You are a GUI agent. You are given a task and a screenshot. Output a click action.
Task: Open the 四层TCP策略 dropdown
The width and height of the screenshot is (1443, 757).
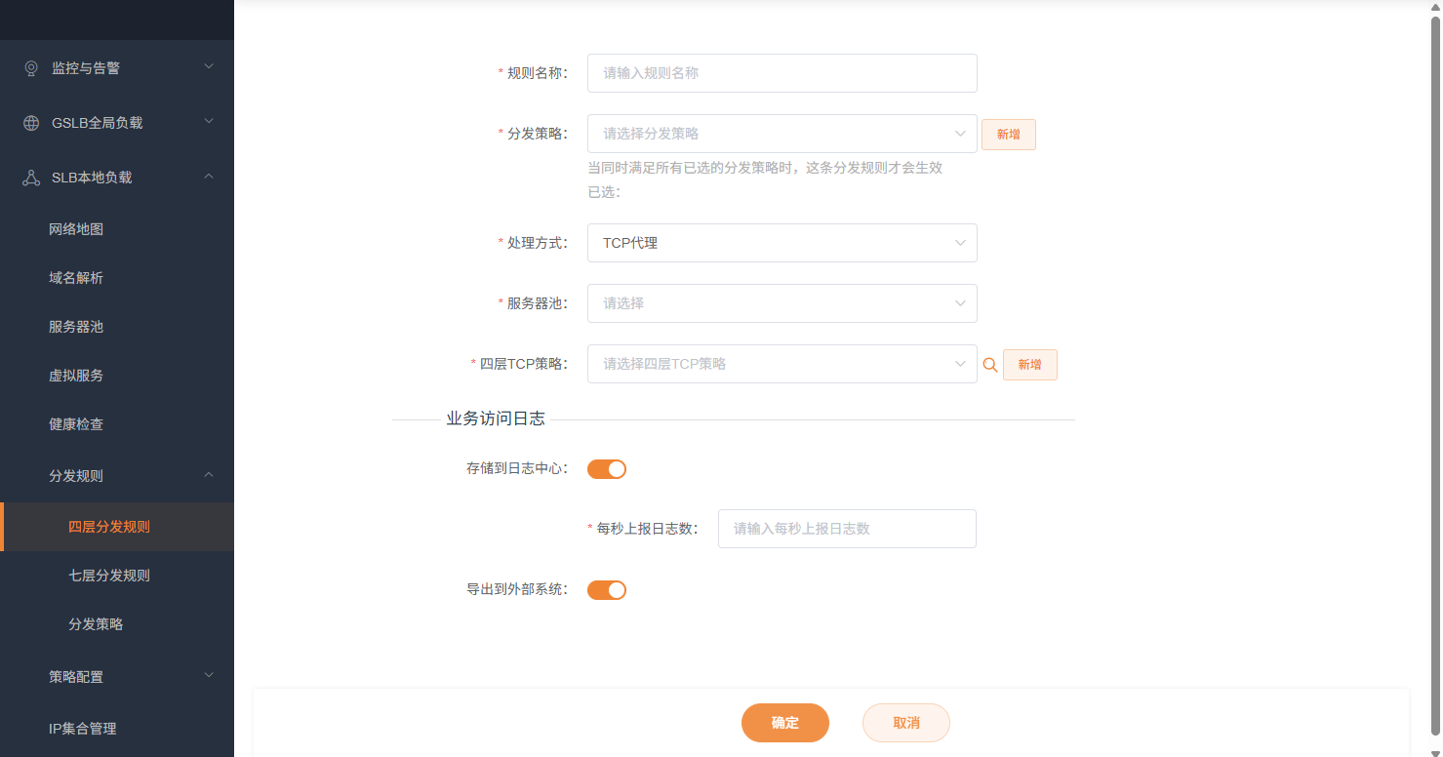coord(781,364)
